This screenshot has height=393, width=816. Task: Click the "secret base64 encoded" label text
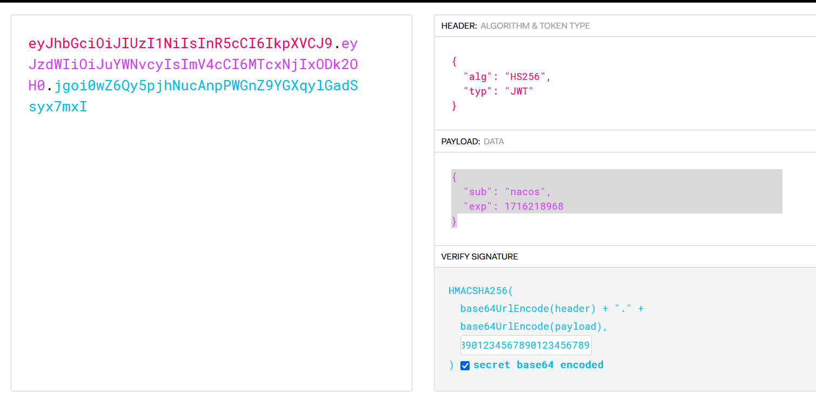(x=538, y=365)
